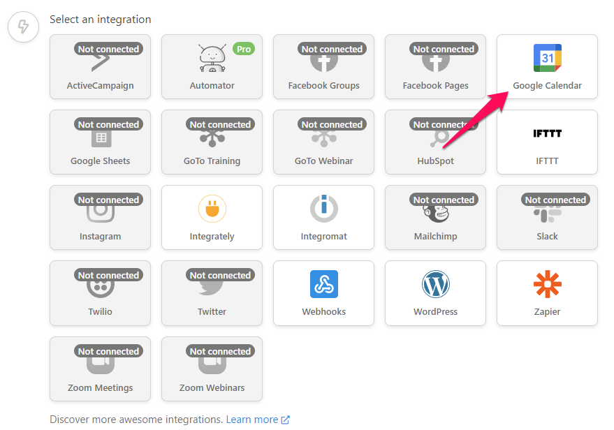Click Not connected badge on Slack
Screen dimensions: 614x430
tap(555, 200)
